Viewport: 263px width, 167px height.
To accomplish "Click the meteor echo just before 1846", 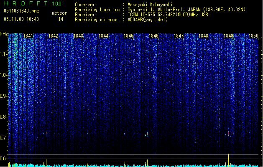I will click(x=147, y=134).
